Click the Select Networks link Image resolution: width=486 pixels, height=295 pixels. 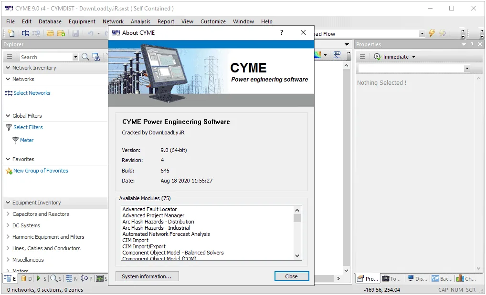[x=32, y=93]
